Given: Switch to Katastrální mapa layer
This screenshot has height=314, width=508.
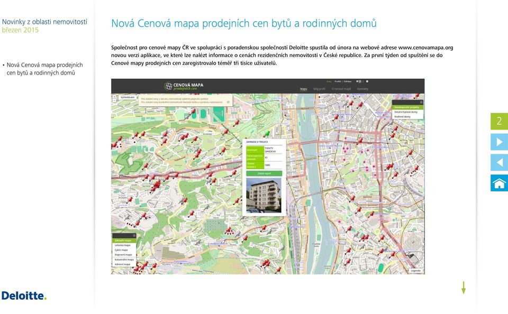Looking at the screenshot, I should point(124,260).
